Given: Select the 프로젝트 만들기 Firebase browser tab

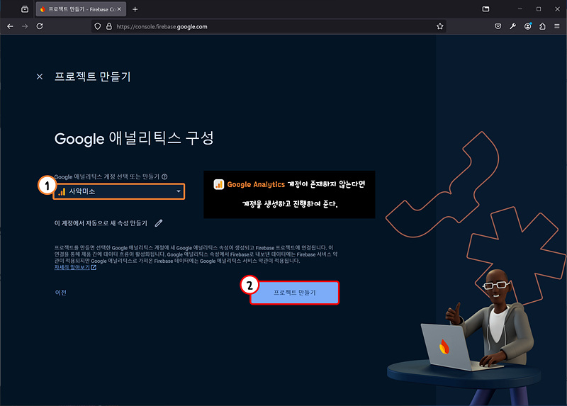Looking at the screenshot, I should tap(81, 9).
